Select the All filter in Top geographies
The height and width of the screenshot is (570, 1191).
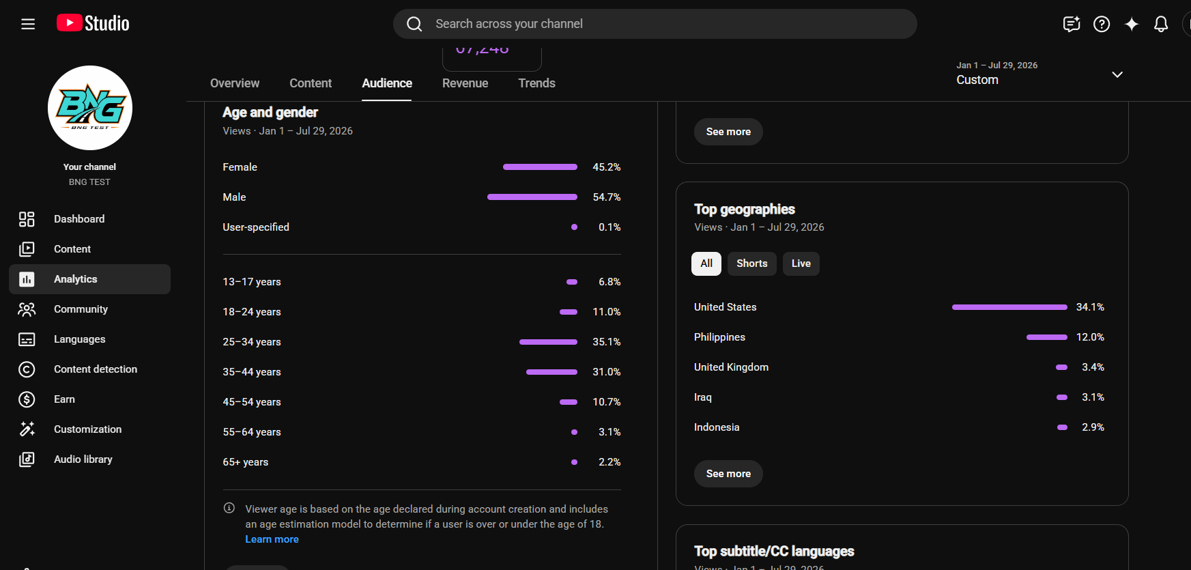point(706,263)
